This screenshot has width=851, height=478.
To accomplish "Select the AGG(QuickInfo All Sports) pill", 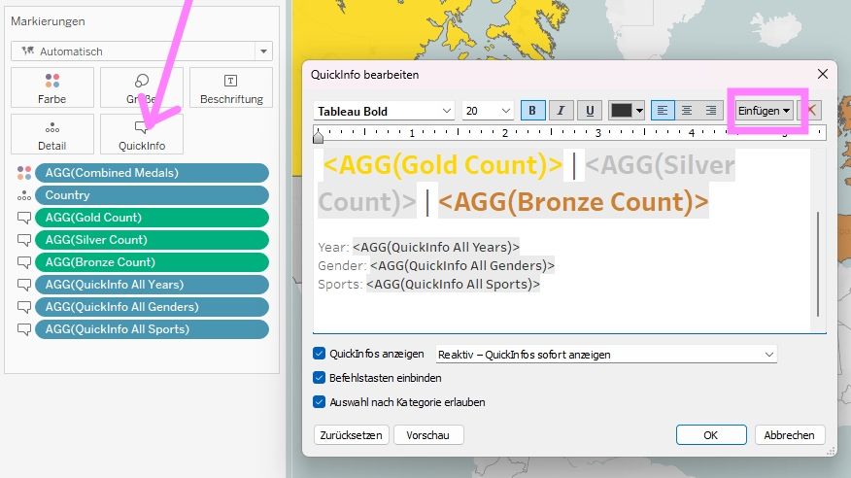I will 152,329.
